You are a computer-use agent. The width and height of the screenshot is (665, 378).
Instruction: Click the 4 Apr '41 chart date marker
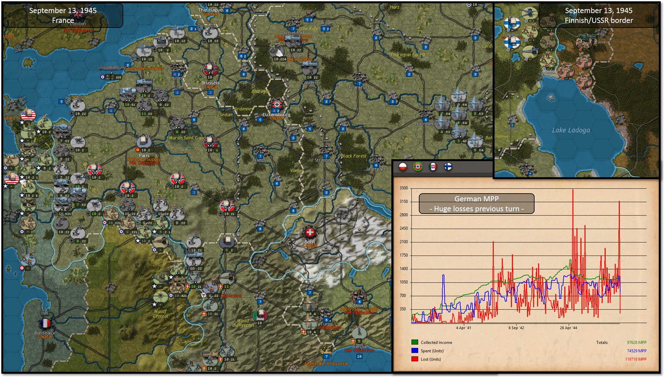point(463,328)
